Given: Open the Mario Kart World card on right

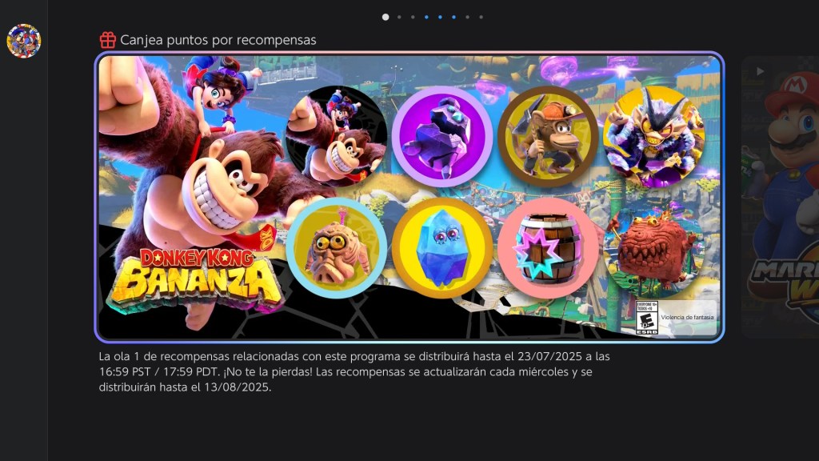Looking at the screenshot, I should (x=781, y=197).
